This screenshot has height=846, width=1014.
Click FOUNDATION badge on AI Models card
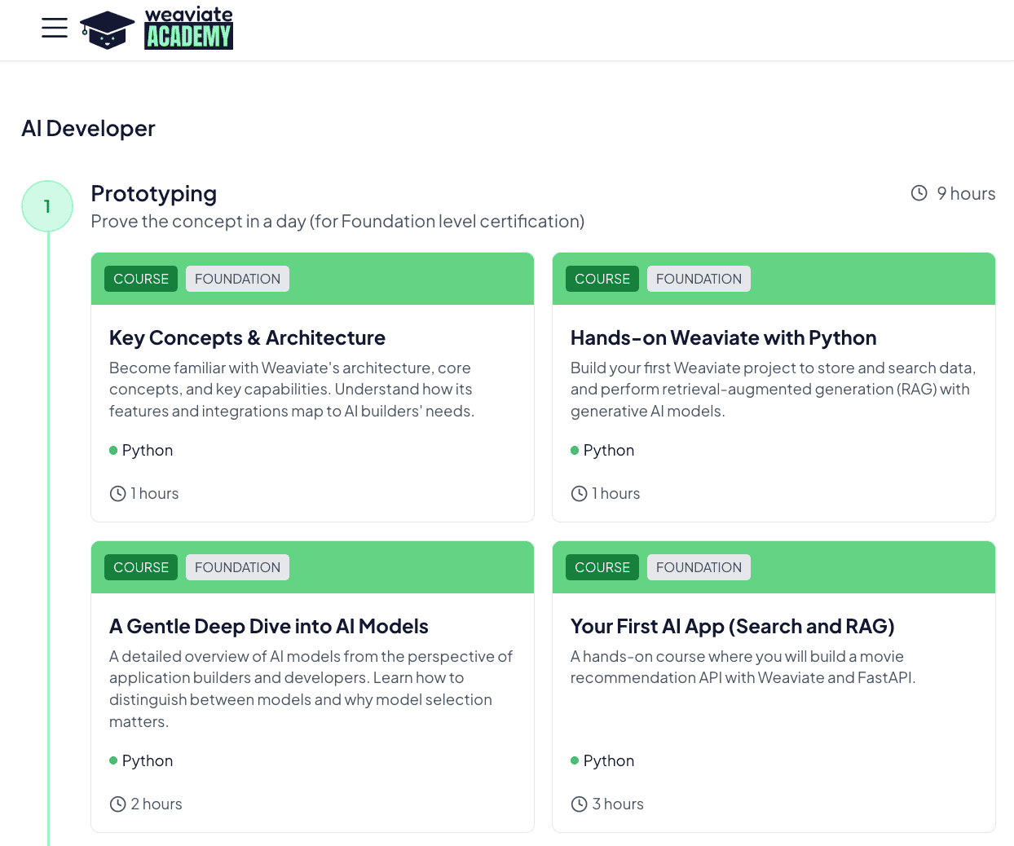(x=237, y=567)
